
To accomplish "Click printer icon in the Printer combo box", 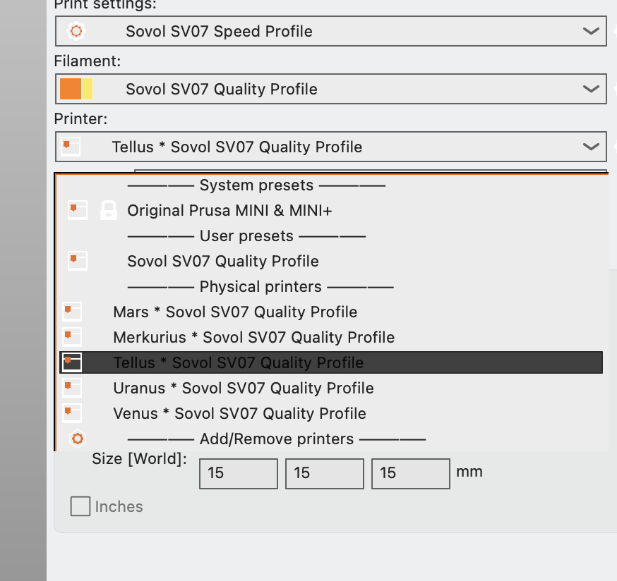I will click(71, 147).
